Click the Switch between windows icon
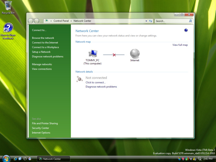 (25, 159)
